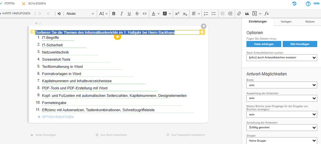This screenshot has height=144, width=321.
Task: Apply italic formatting to selected text
Action: 121,14
